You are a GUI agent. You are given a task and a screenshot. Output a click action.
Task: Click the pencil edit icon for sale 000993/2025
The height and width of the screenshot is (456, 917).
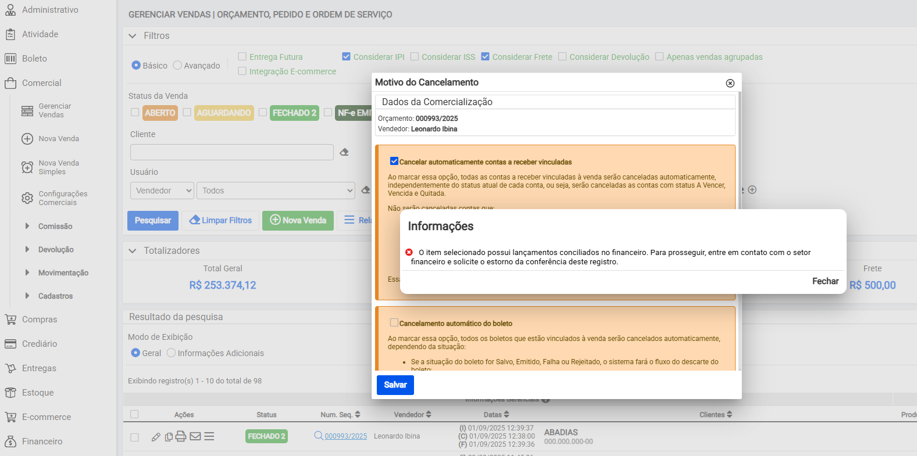click(156, 437)
